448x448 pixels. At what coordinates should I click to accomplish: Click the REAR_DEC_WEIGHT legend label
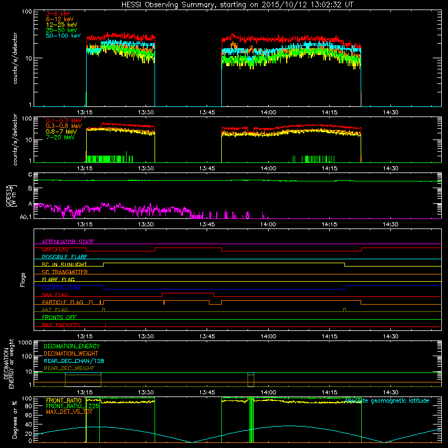[x=69, y=368]
